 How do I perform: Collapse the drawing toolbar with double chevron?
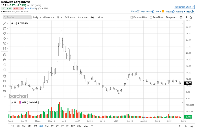pos(5,97)
